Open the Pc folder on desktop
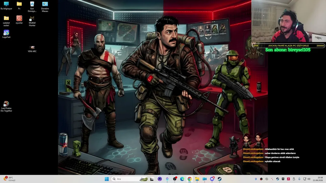 point(19,6)
